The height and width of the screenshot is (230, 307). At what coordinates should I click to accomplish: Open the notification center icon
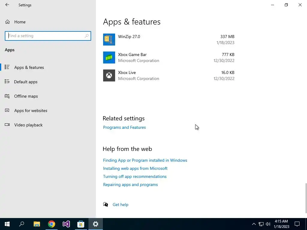(x=297, y=224)
